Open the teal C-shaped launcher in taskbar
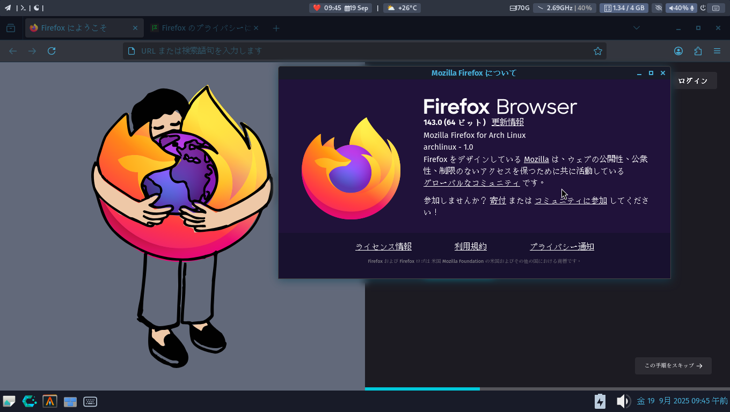 (30, 401)
